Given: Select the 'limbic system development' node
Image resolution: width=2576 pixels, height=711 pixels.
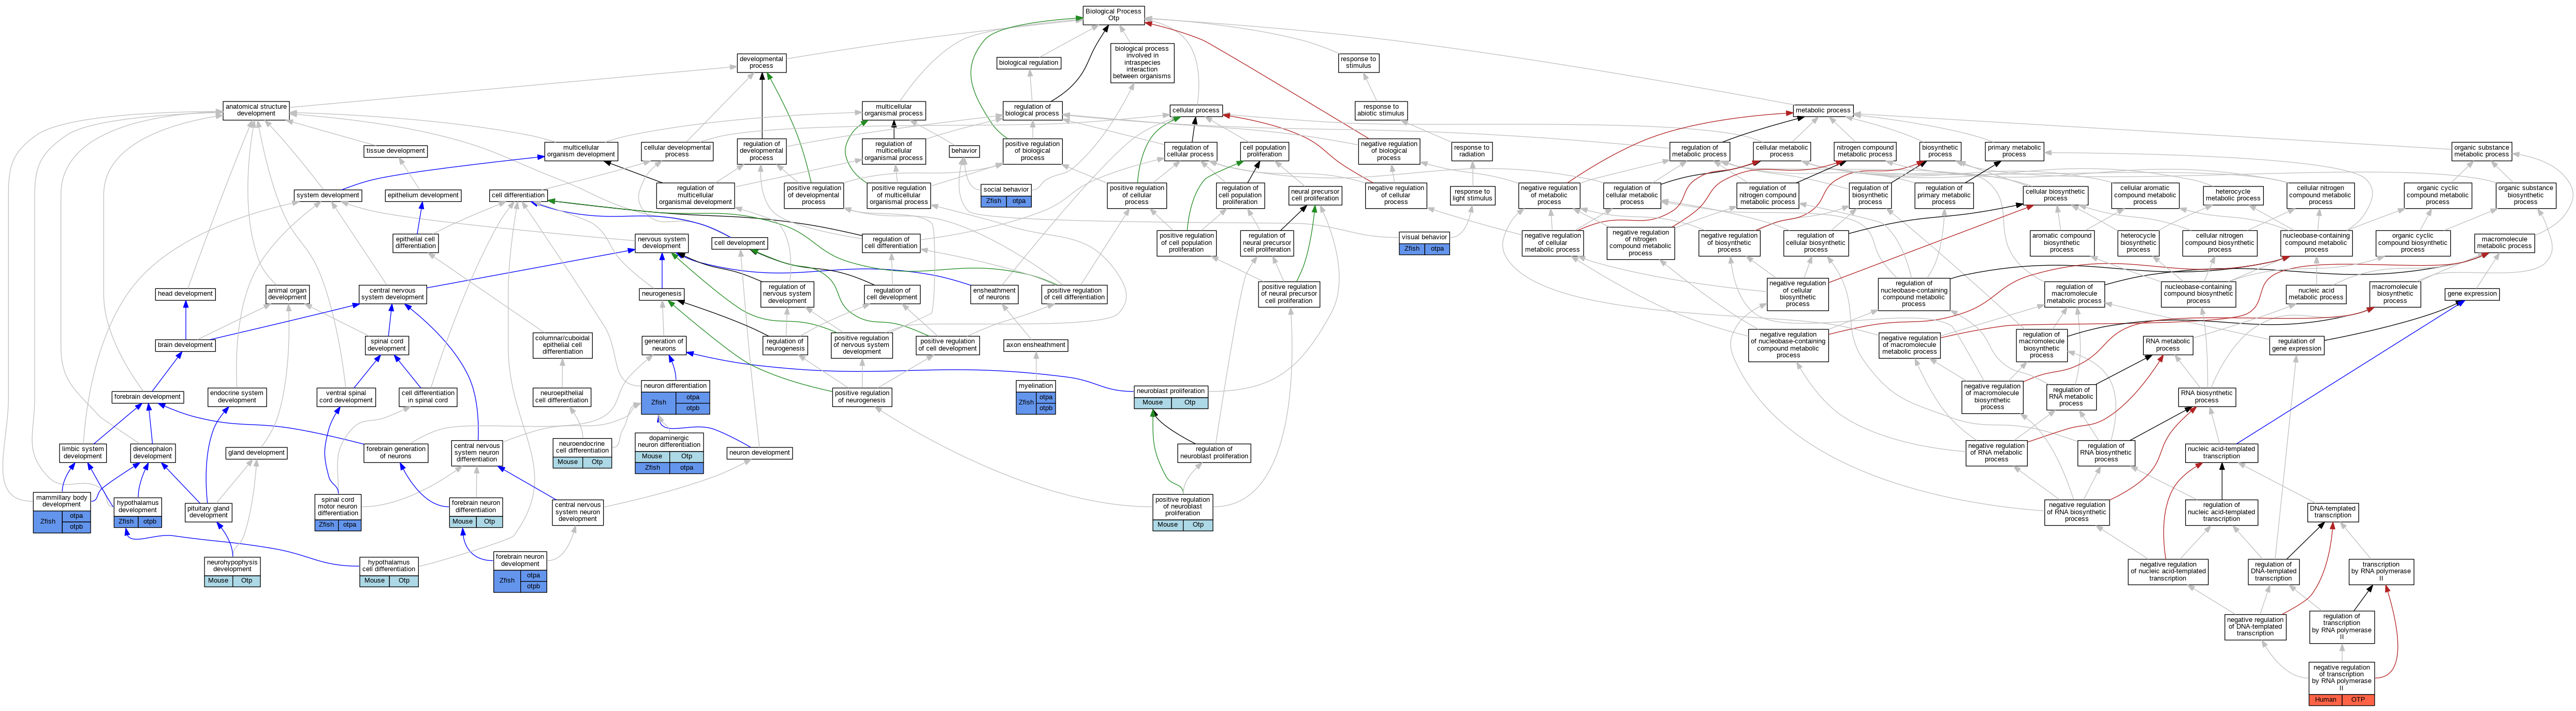Looking at the screenshot, I should (83, 453).
